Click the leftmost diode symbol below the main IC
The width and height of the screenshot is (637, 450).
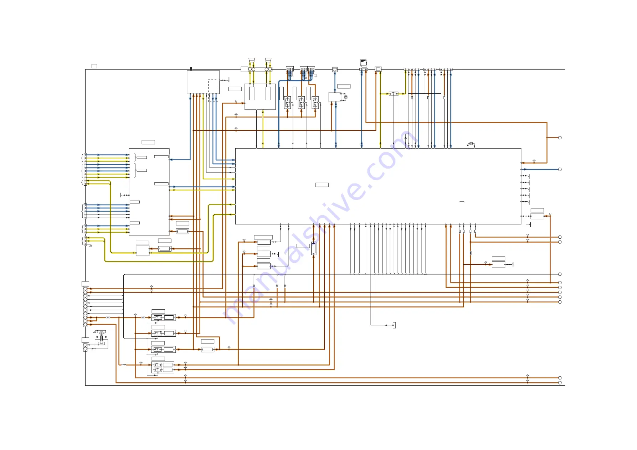pos(254,286)
